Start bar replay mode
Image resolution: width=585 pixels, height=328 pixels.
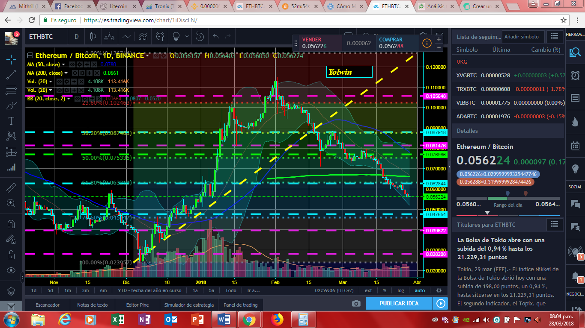(200, 37)
